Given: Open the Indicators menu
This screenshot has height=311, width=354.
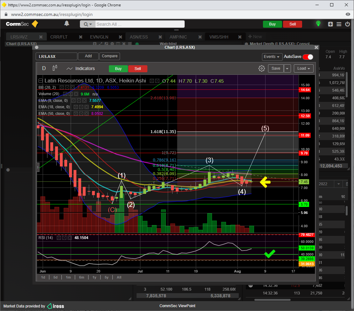Looking at the screenshot, I should coord(81,68).
